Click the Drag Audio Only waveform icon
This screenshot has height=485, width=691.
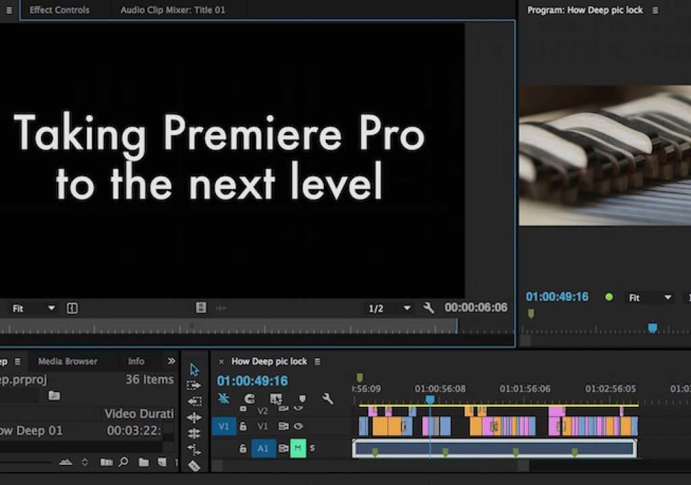click(x=221, y=308)
